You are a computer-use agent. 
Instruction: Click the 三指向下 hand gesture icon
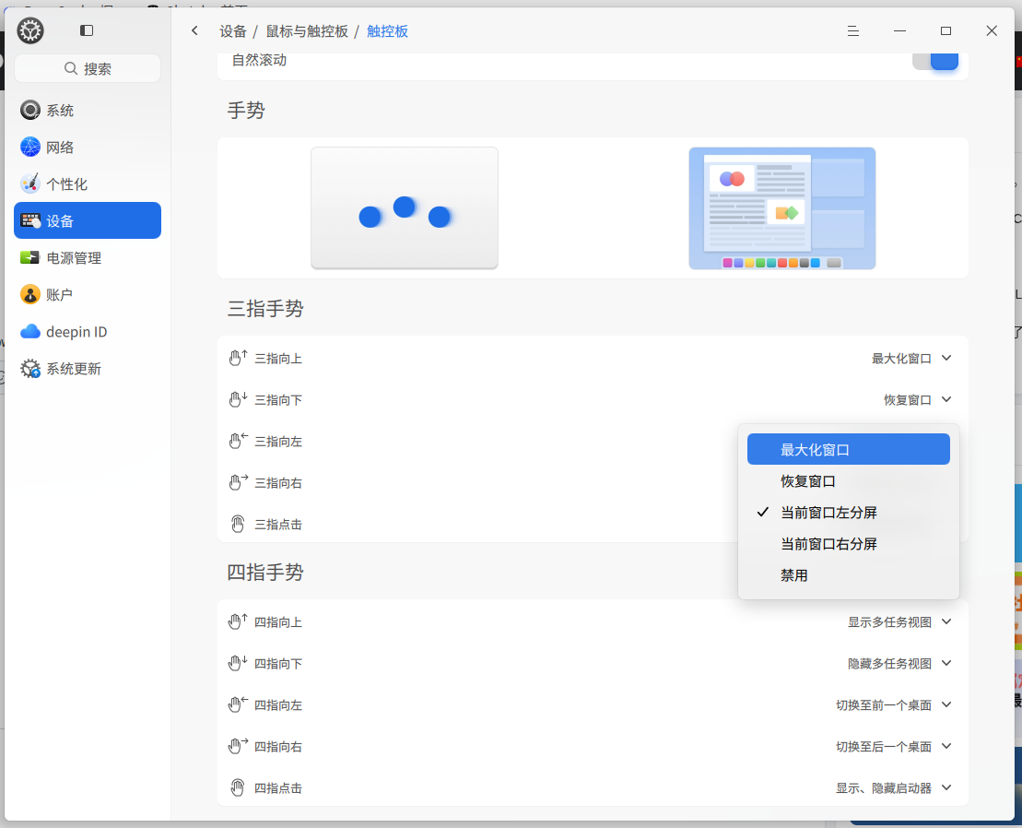[x=238, y=399]
